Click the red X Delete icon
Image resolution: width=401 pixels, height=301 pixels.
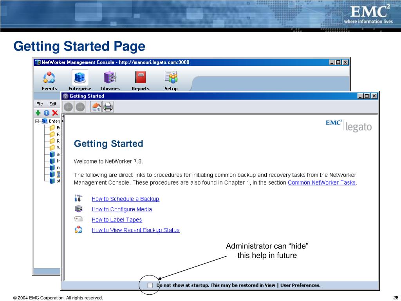[x=55, y=112]
